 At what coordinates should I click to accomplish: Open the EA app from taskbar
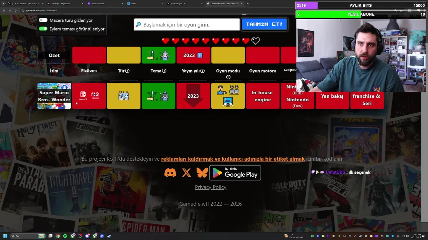[102, 236]
